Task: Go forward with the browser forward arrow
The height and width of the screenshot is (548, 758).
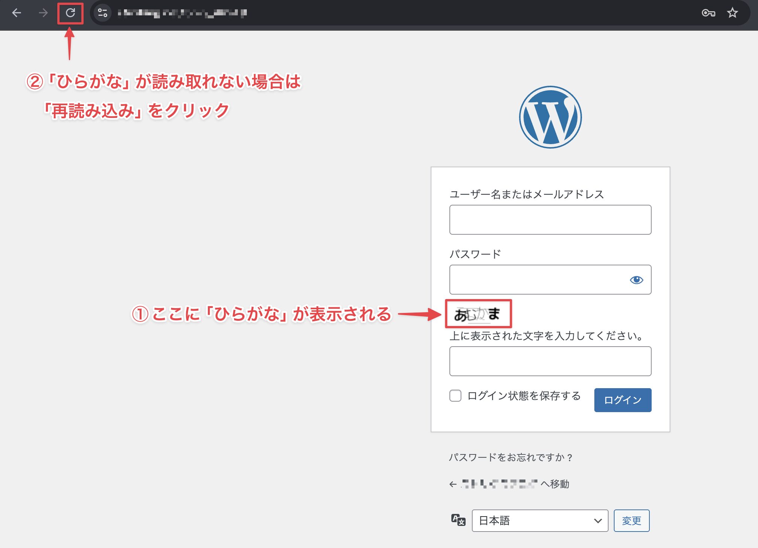Action: coord(43,13)
